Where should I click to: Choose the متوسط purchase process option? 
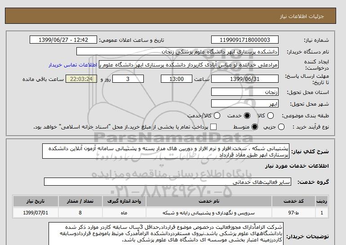255,127
